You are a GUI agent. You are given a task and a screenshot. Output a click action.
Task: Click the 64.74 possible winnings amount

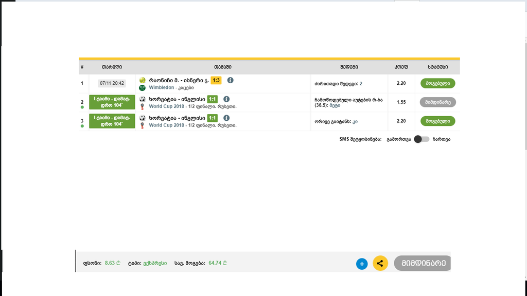point(218,263)
